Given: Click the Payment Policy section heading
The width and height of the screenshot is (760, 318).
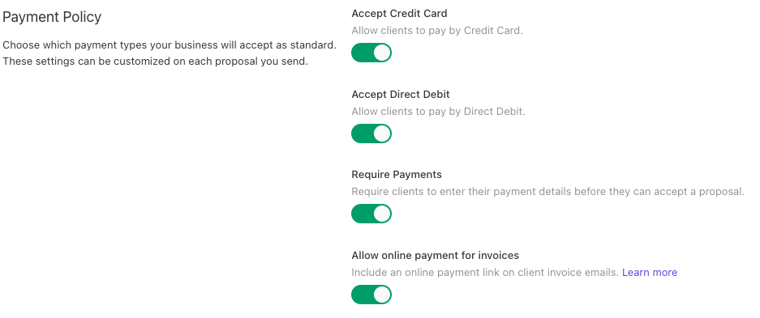Looking at the screenshot, I should click(52, 18).
